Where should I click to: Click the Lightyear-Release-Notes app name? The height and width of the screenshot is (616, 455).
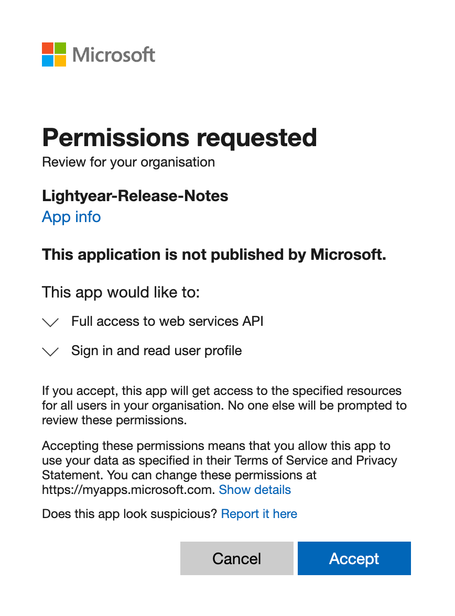click(x=135, y=196)
